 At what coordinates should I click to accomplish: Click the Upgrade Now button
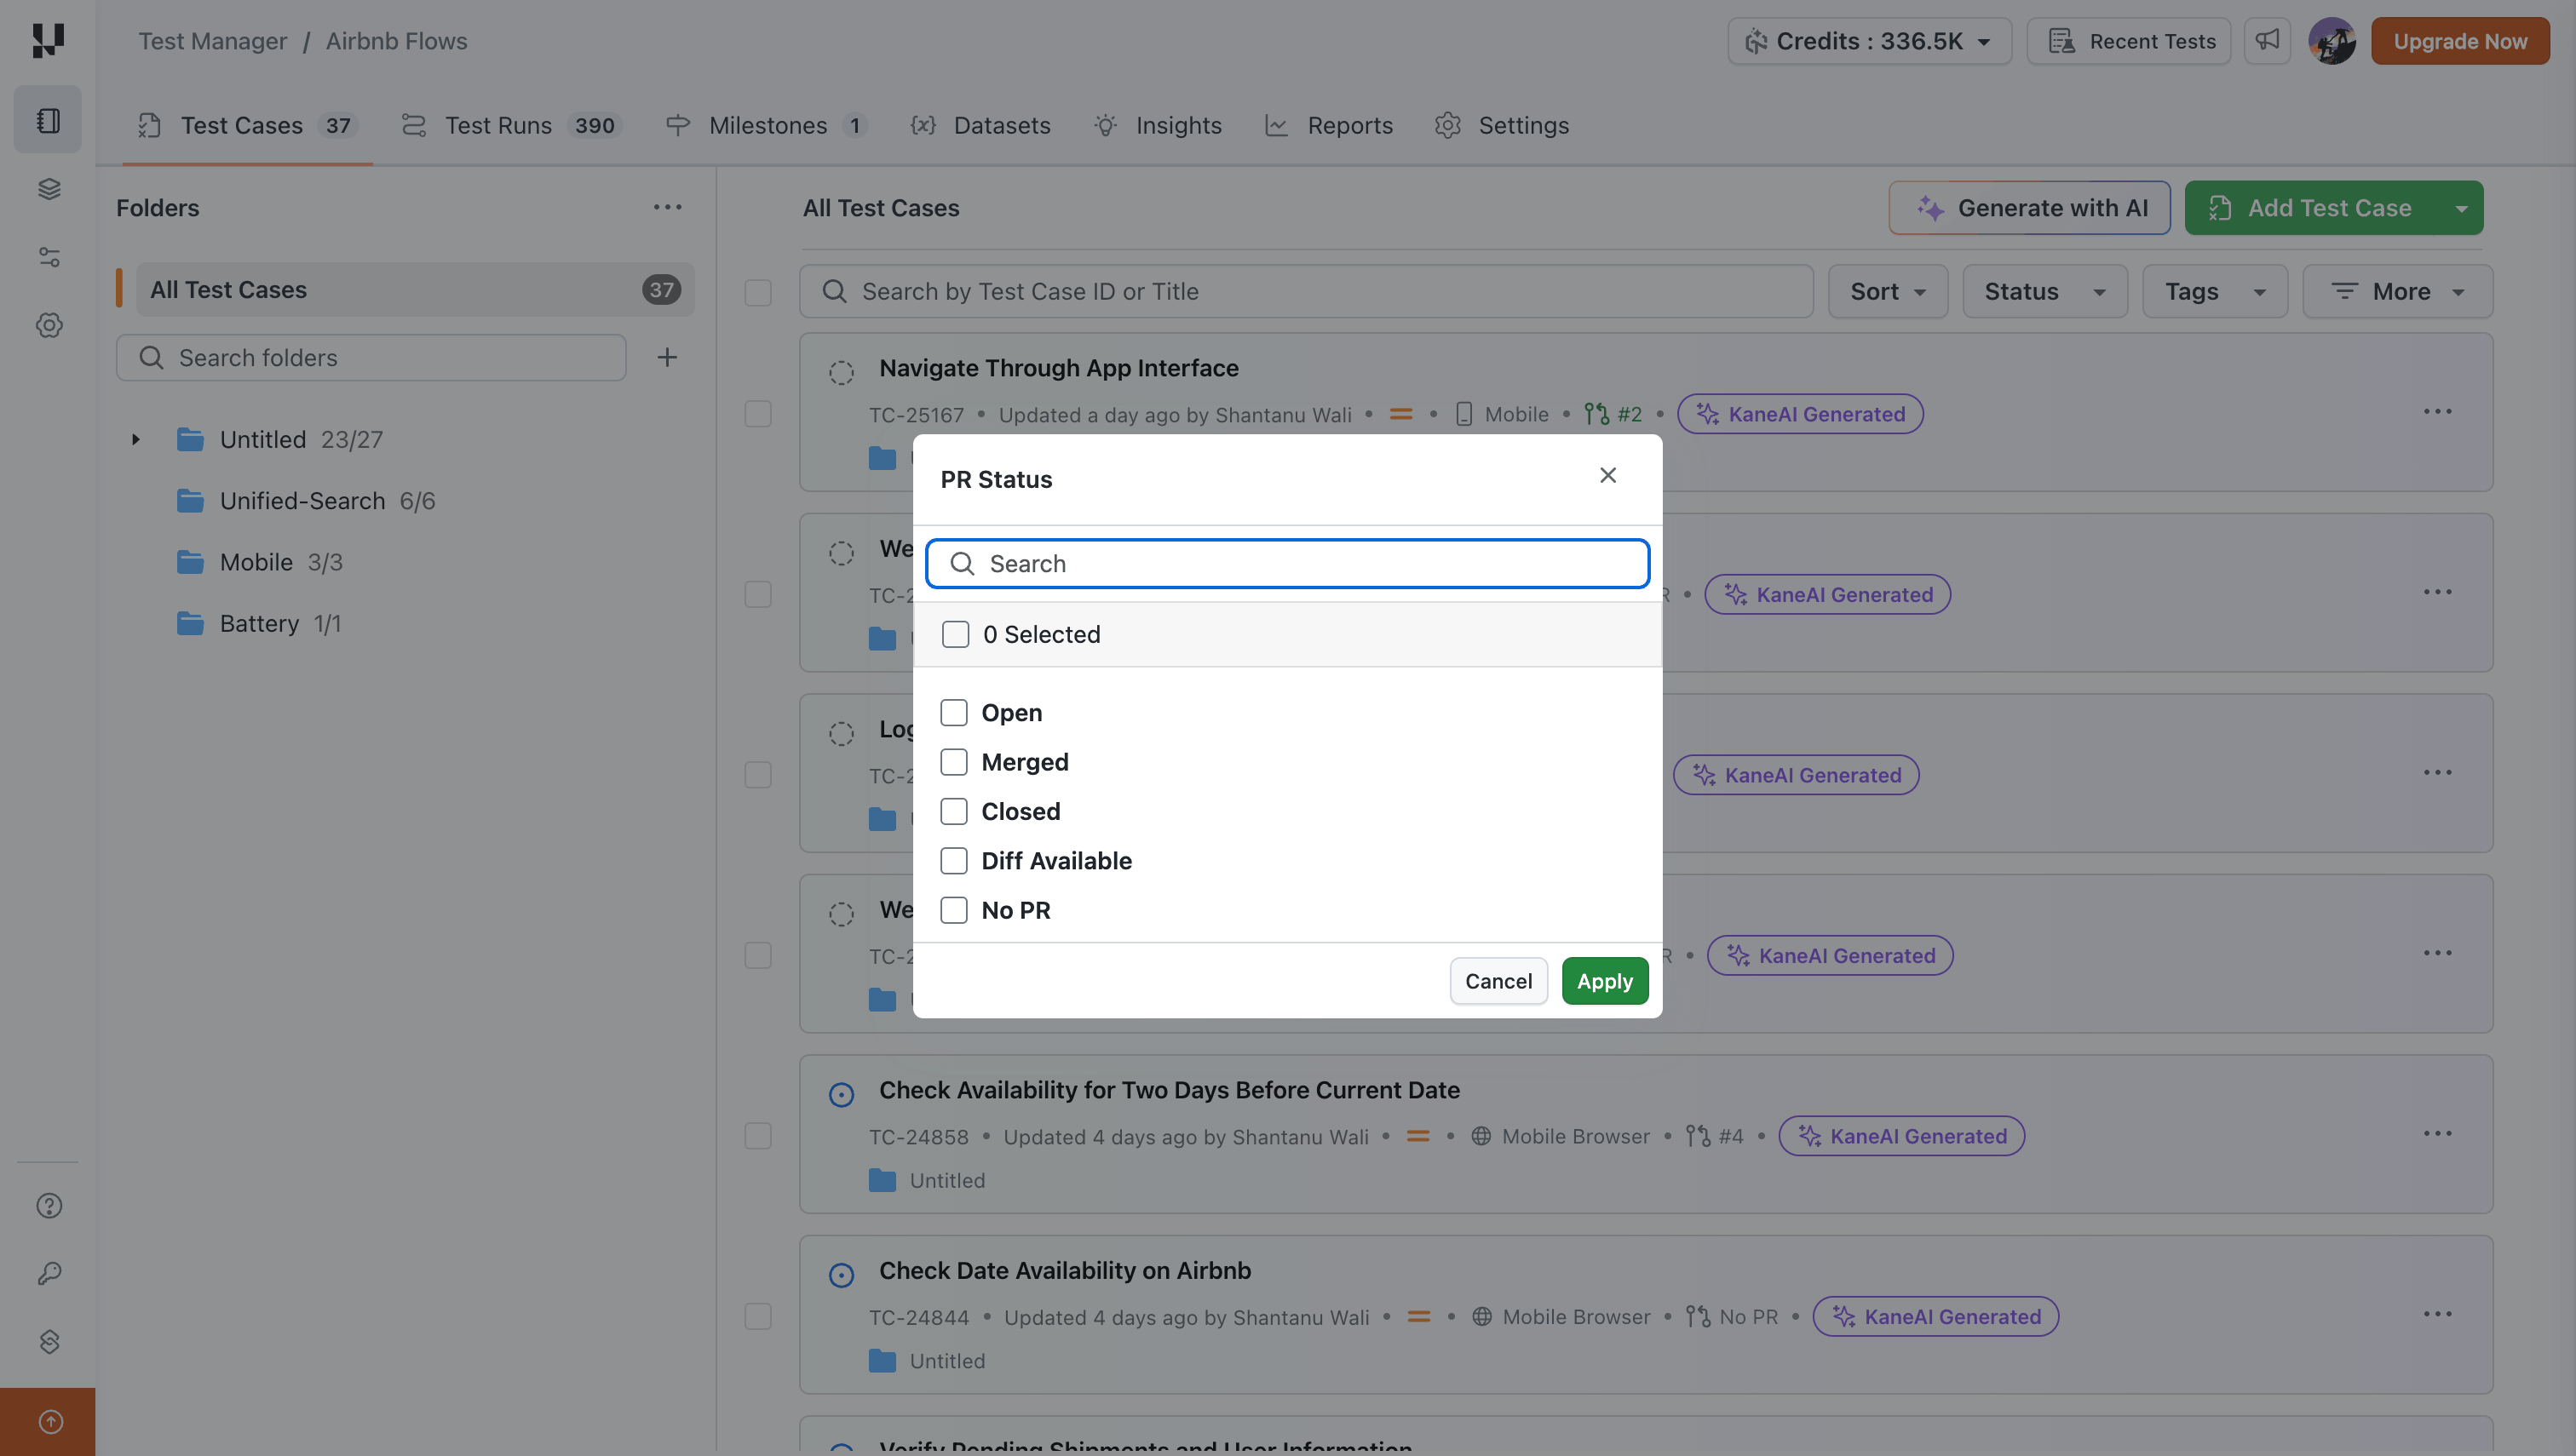(2460, 41)
